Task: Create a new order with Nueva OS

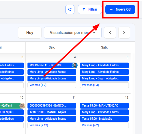Action: [120, 9]
